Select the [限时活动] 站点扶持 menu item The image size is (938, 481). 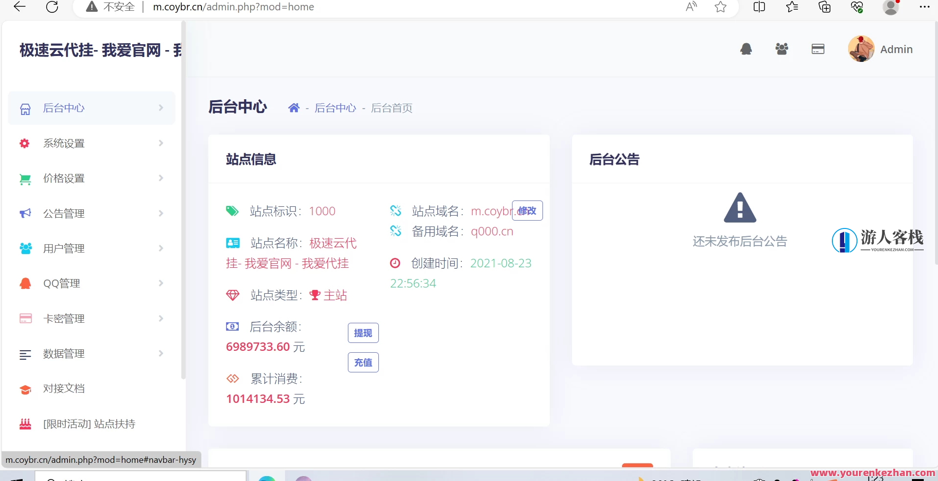(x=89, y=424)
